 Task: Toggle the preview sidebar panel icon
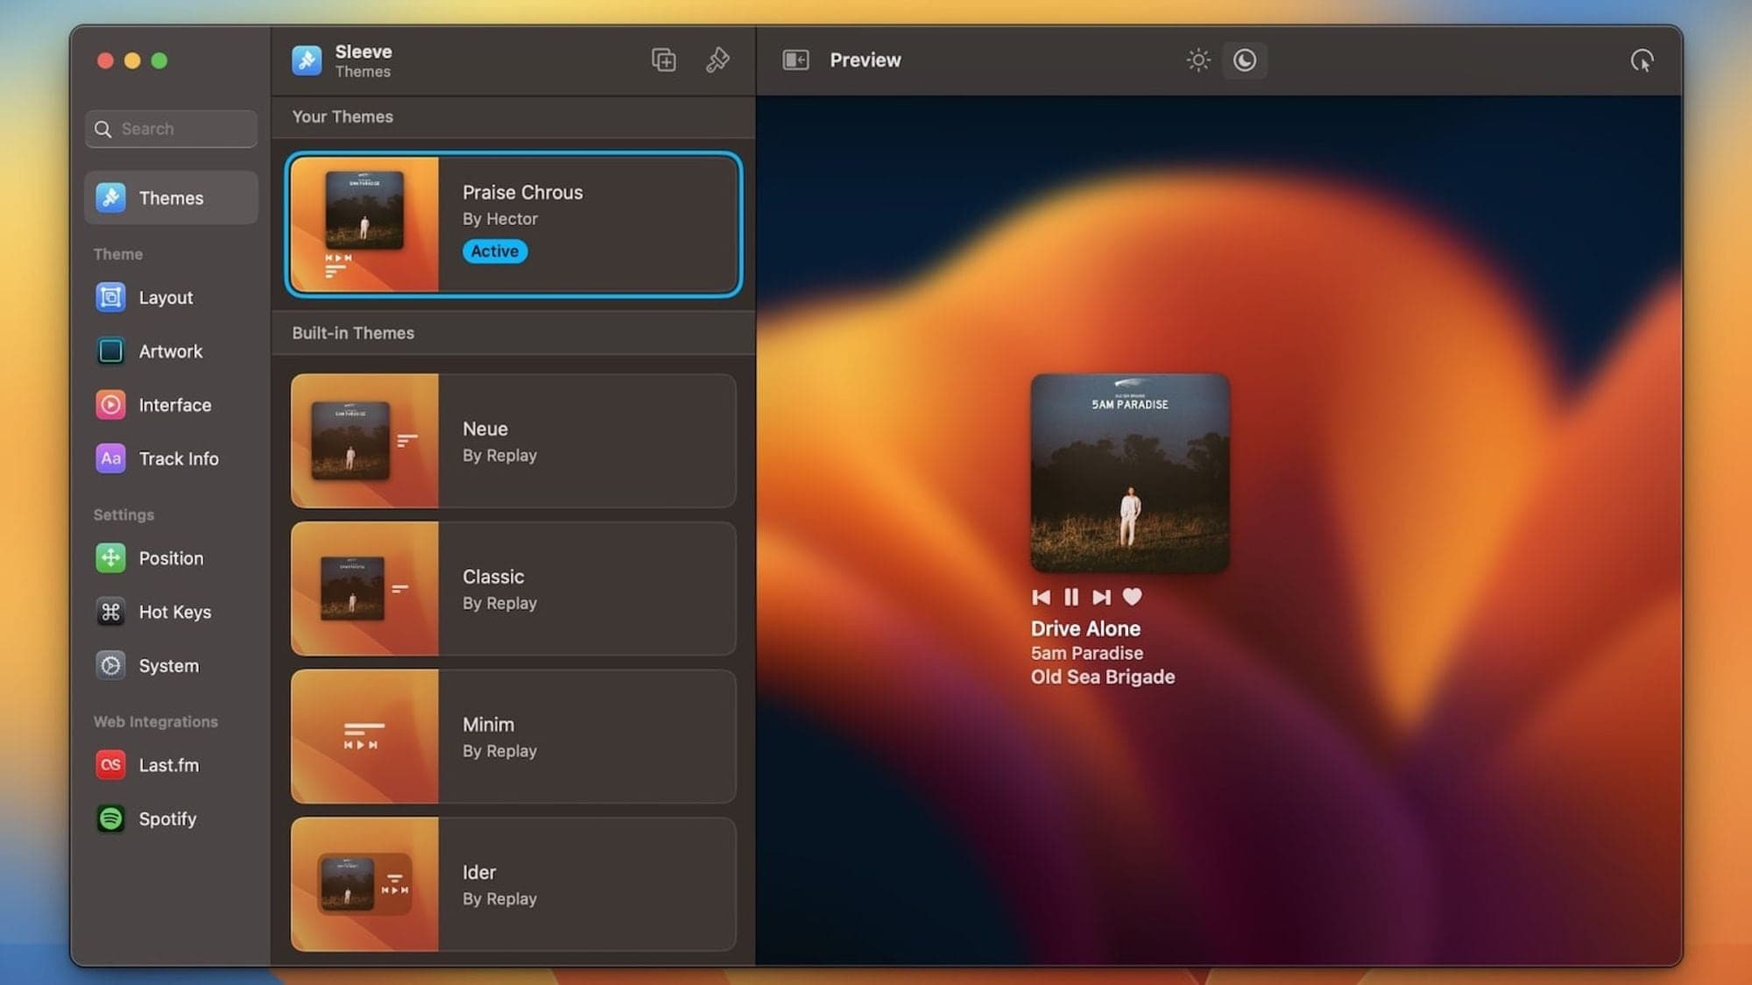pos(795,60)
